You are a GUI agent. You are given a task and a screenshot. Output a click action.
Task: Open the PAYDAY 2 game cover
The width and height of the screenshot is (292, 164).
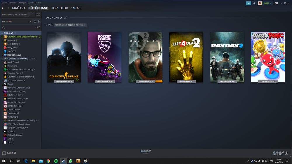(227, 57)
